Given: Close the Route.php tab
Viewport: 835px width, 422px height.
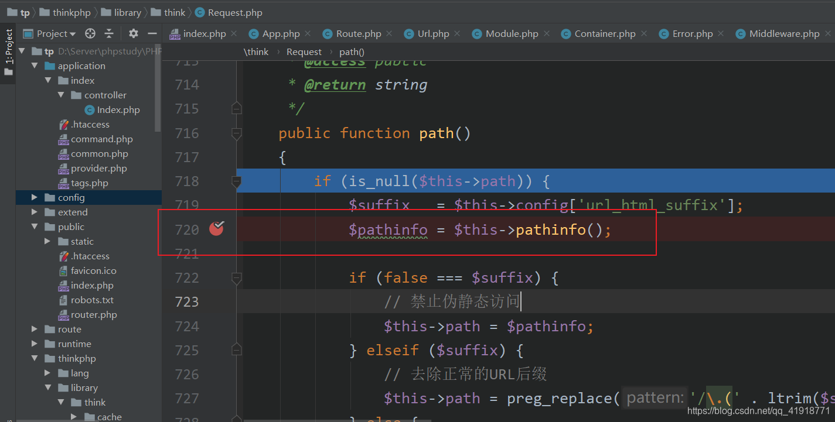Looking at the screenshot, I should pos(389,34).
